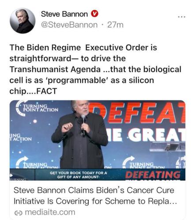
Task: Click the word FACT in the post
Action: (46, 91)
